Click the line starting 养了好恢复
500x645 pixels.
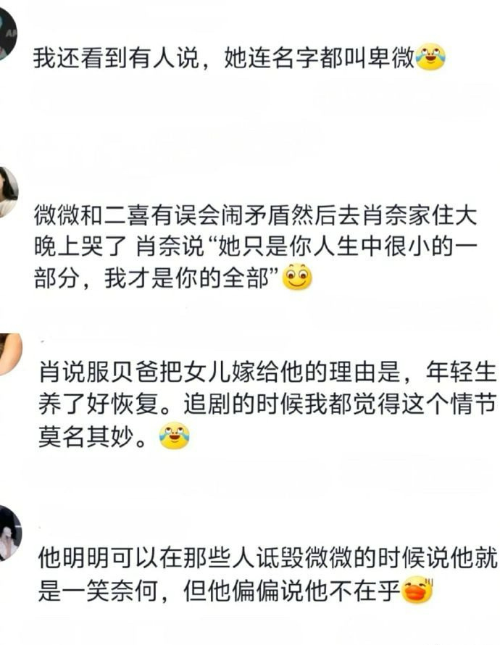[x=267, y=404]
